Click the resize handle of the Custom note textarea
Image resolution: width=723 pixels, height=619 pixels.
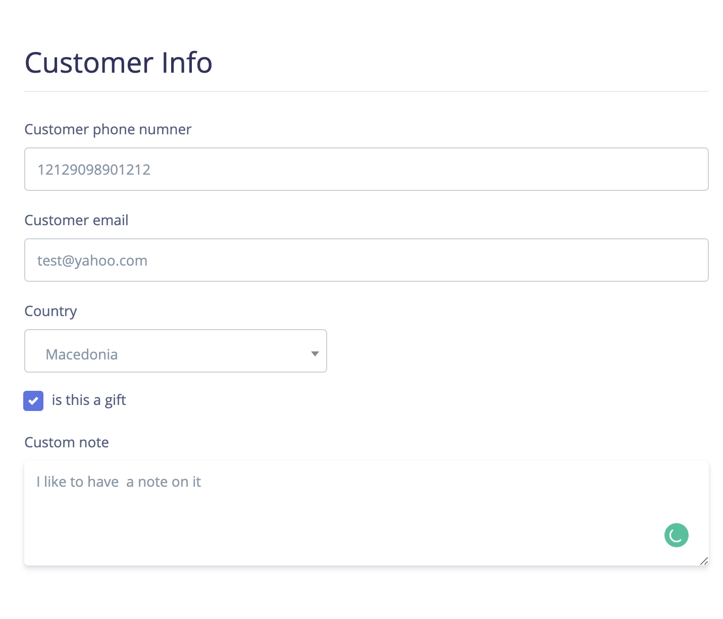coord(704,561)
